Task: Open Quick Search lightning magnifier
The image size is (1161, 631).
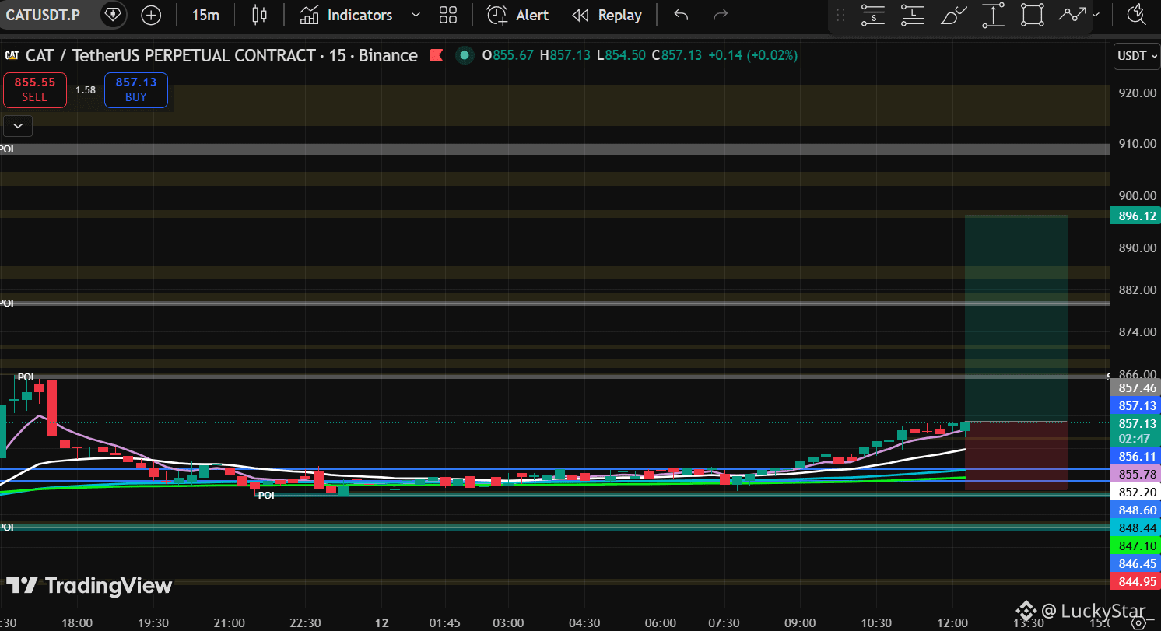Action: [x=1137, y=15]
